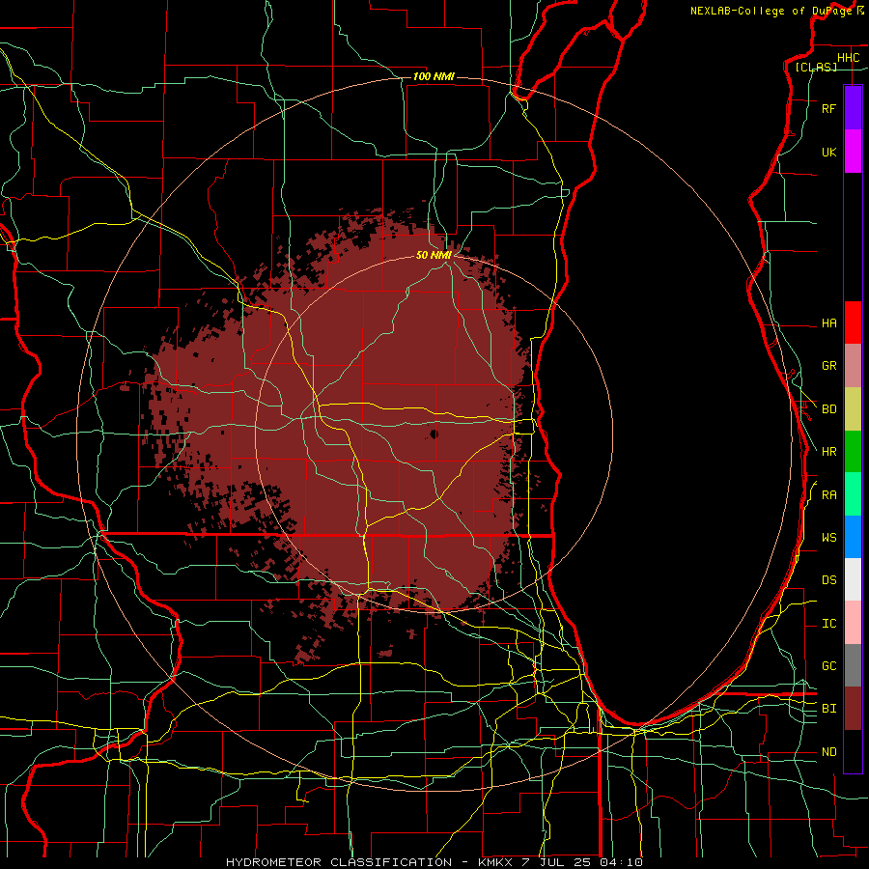Choose the GC legend label
Image resolution: width=869 pixels, height=869 pixels.
(828, 665)
